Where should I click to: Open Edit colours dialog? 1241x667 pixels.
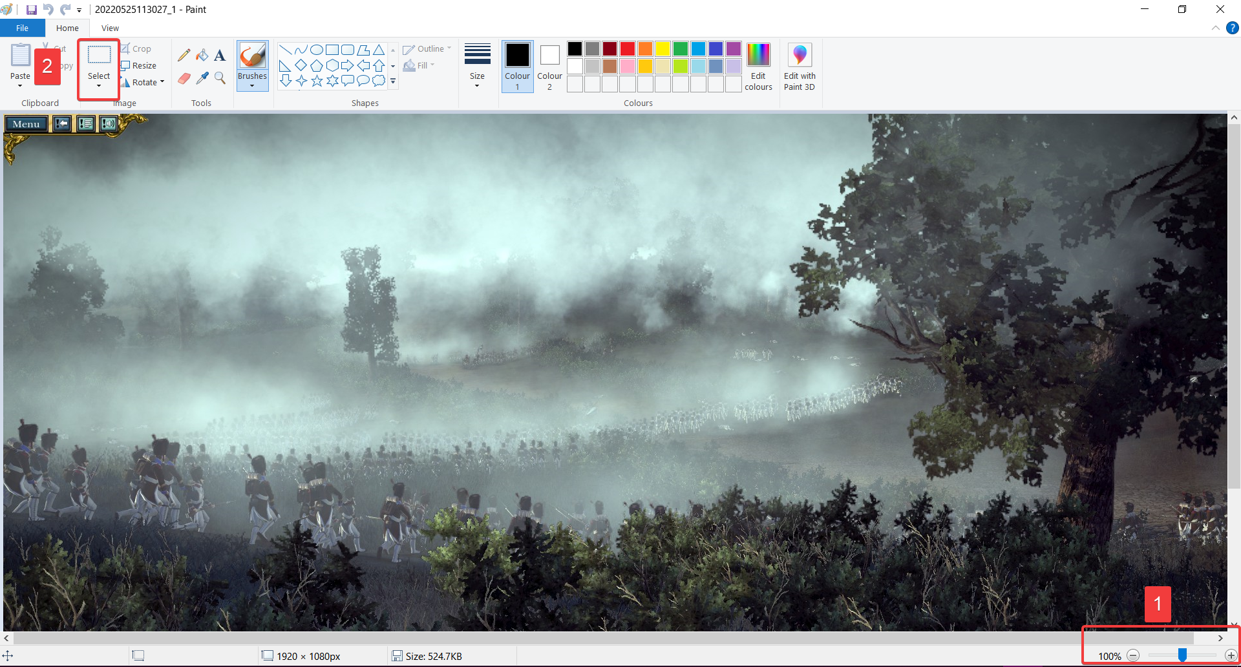tap(758, 66)
